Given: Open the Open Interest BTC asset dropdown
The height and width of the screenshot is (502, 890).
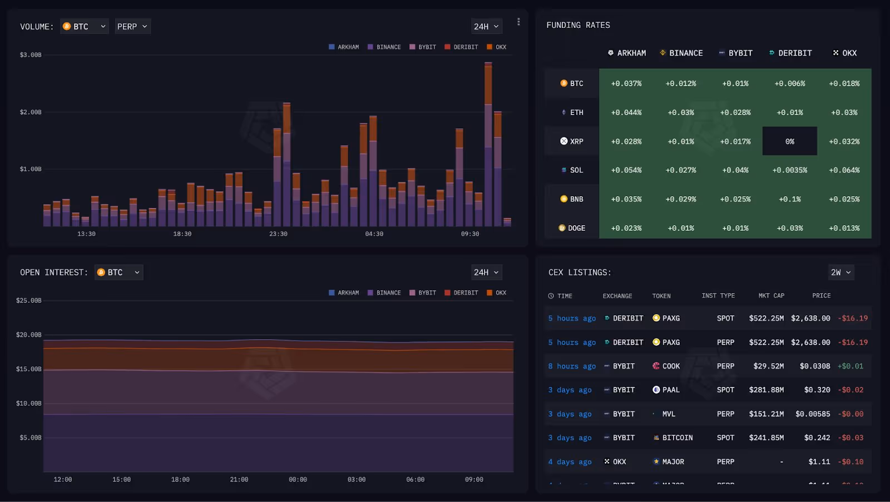Looking at the screenshot, I should (118, 272).
